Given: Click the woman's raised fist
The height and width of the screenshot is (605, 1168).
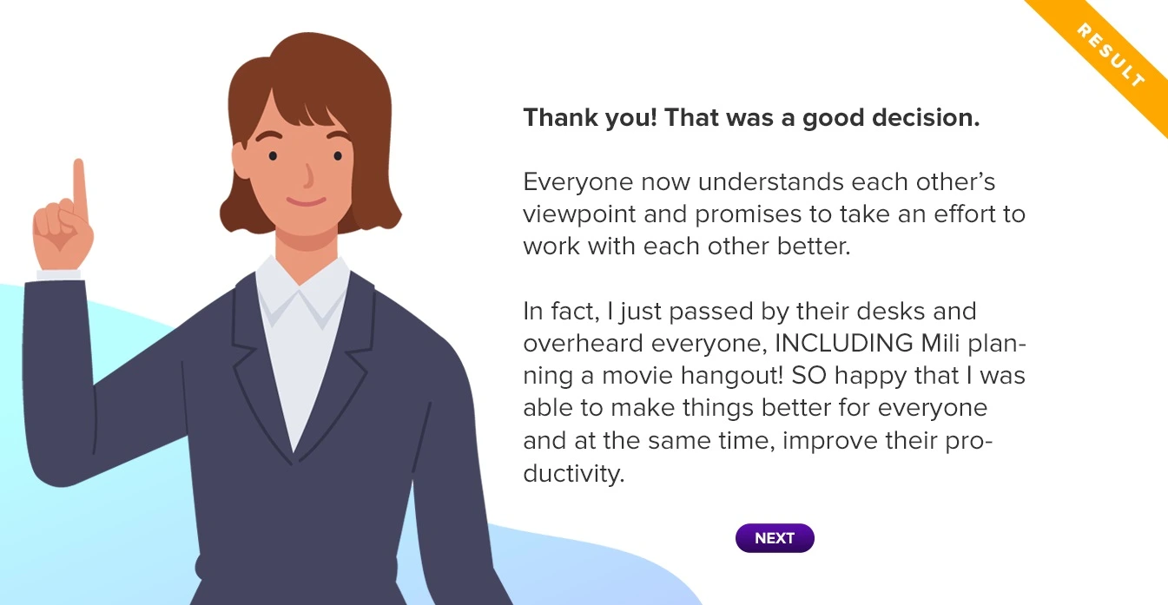Looking at the screenshot, I should click(x=63, y=233).
